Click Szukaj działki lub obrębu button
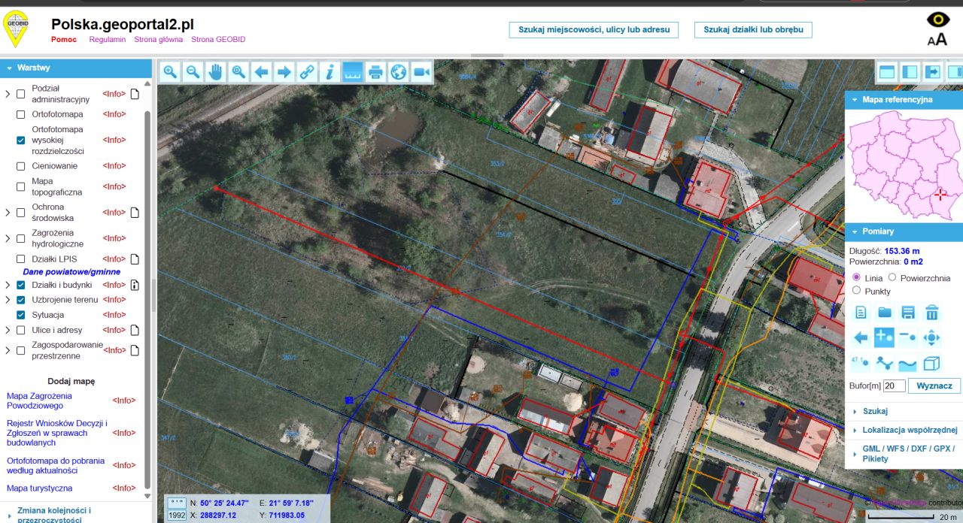The width and height of the screenshot is (963, 523). point(753,30)
